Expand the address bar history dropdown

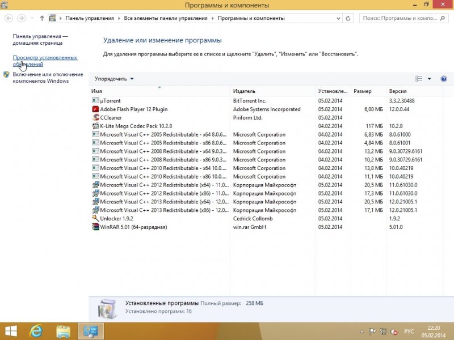pyautogui.click(x=338, y=18)
